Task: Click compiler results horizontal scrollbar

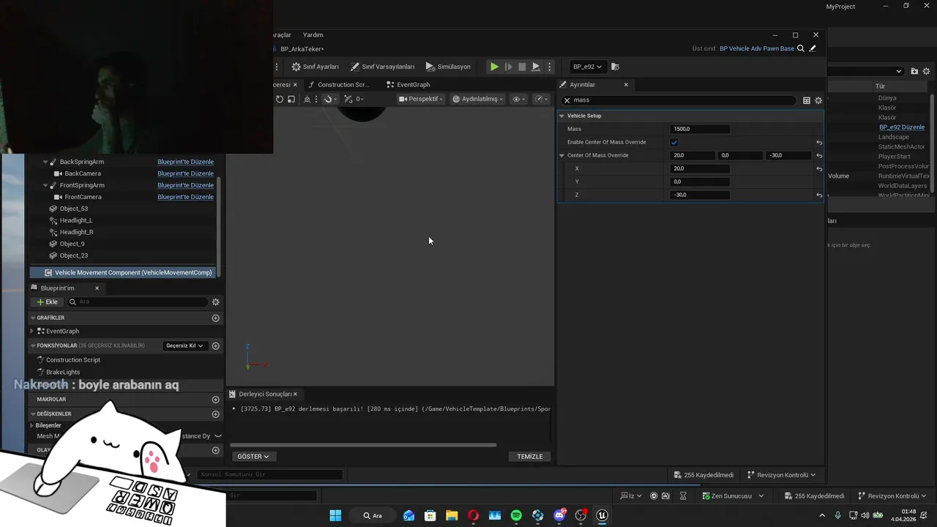Action: coord(363,444)
